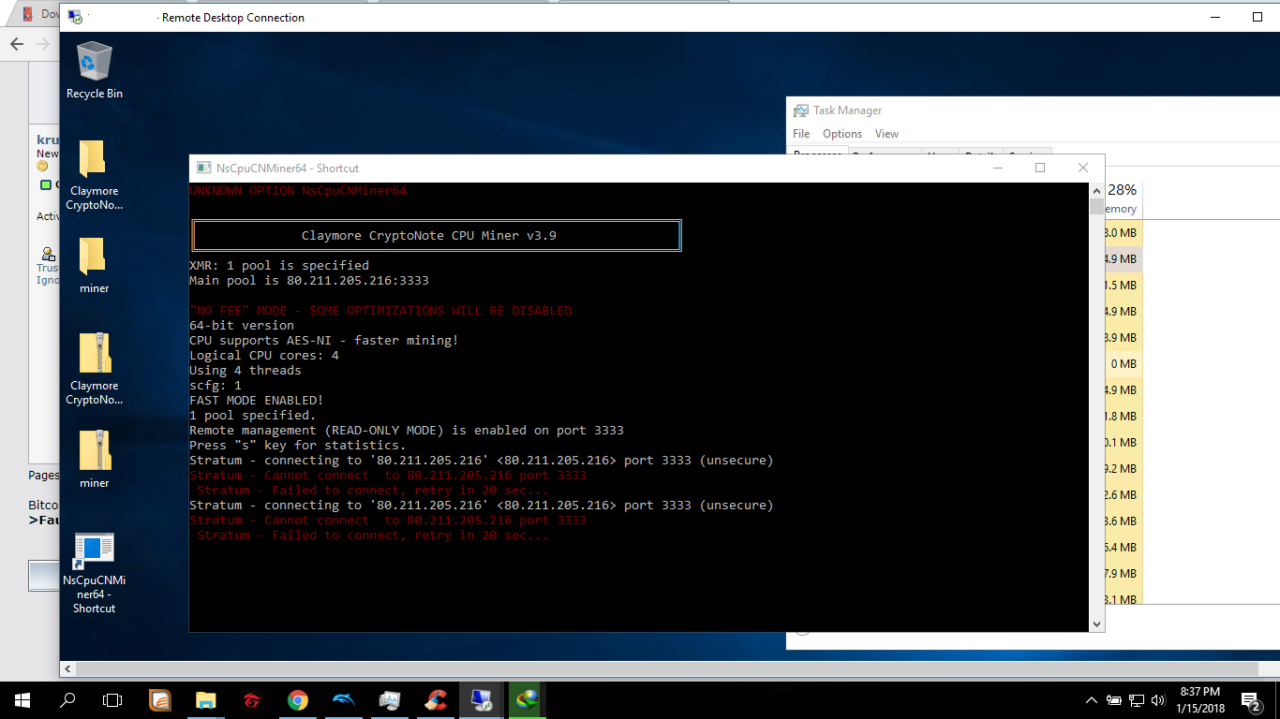Click 'Main pool is 80.211.205.216:3333' line

coord(309,281)
